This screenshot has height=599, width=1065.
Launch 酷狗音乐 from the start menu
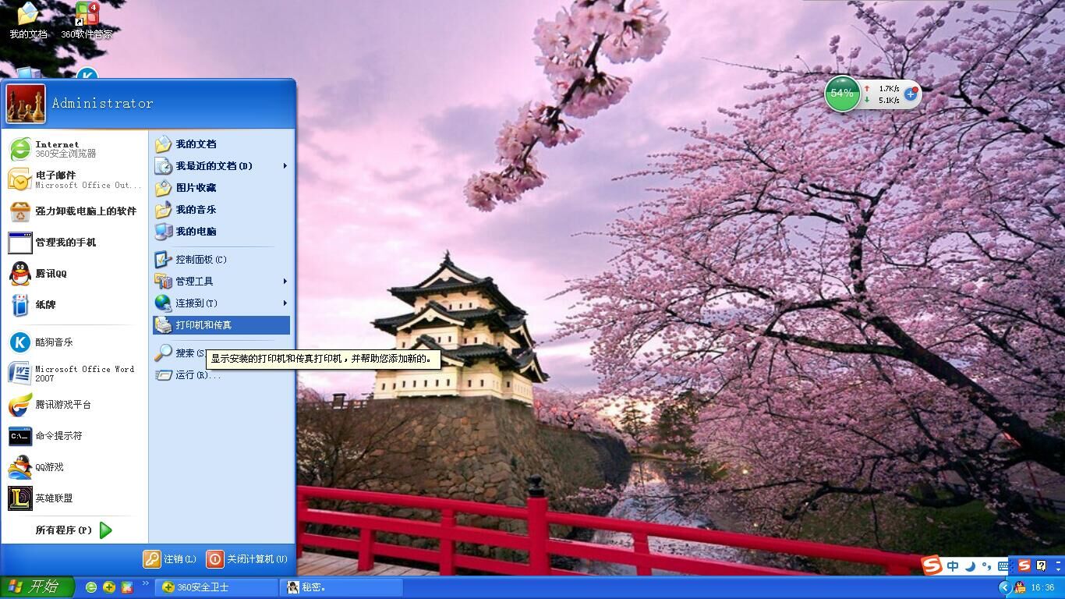click(75, 342)
